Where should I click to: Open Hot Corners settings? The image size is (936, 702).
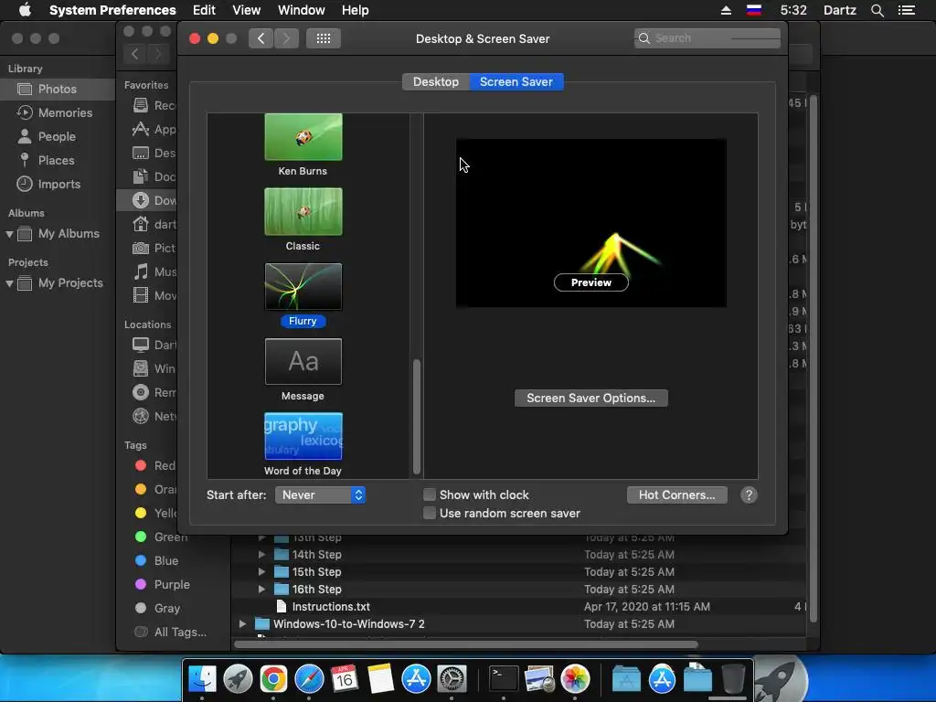point(677,495)
